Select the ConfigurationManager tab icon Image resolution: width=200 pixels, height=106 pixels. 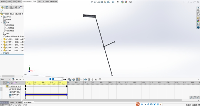[11, 8]
